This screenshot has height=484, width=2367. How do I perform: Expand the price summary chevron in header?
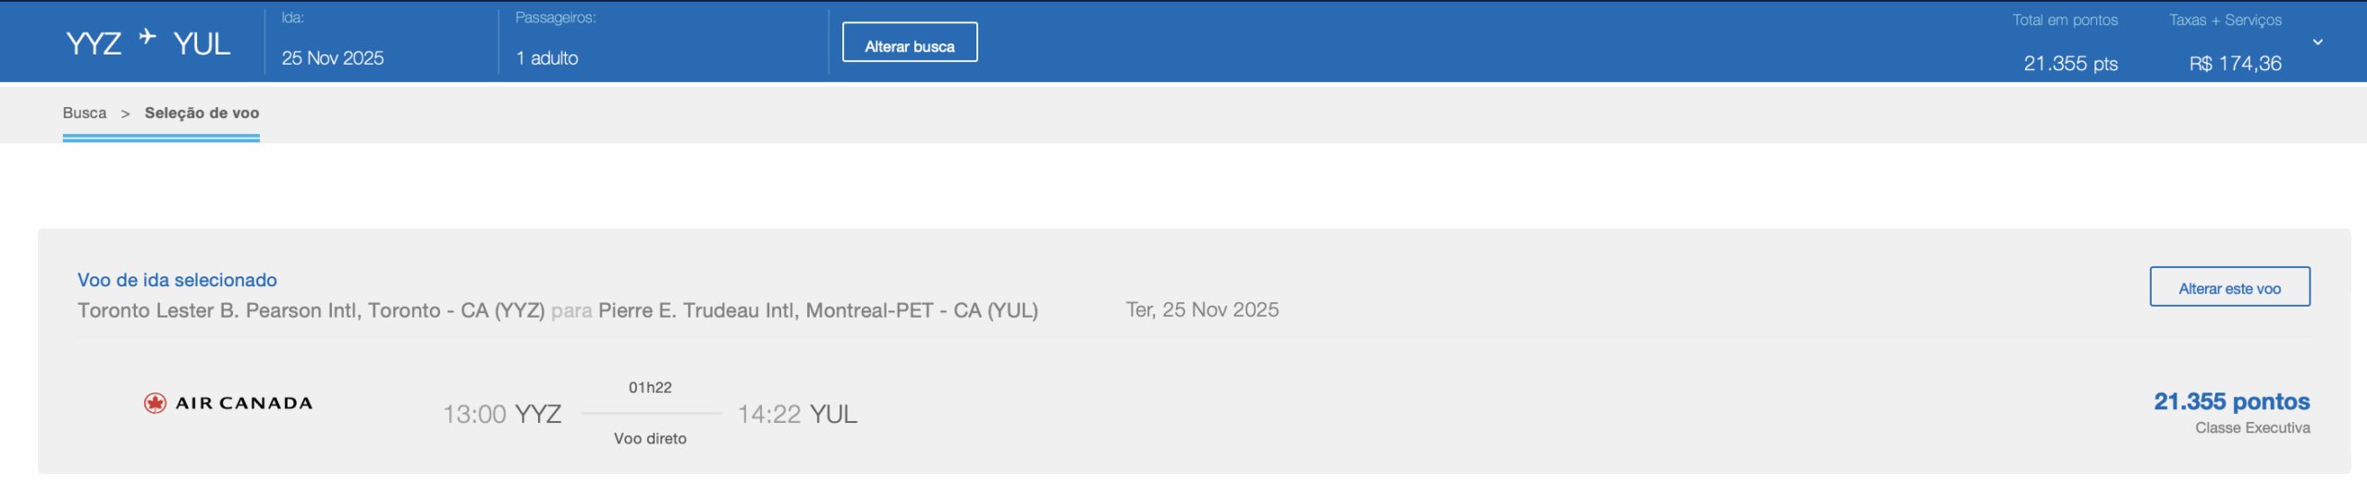2317,42
